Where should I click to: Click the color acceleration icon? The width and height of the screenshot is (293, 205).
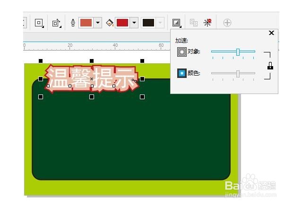pyautogui.click(x=181, y=73)
